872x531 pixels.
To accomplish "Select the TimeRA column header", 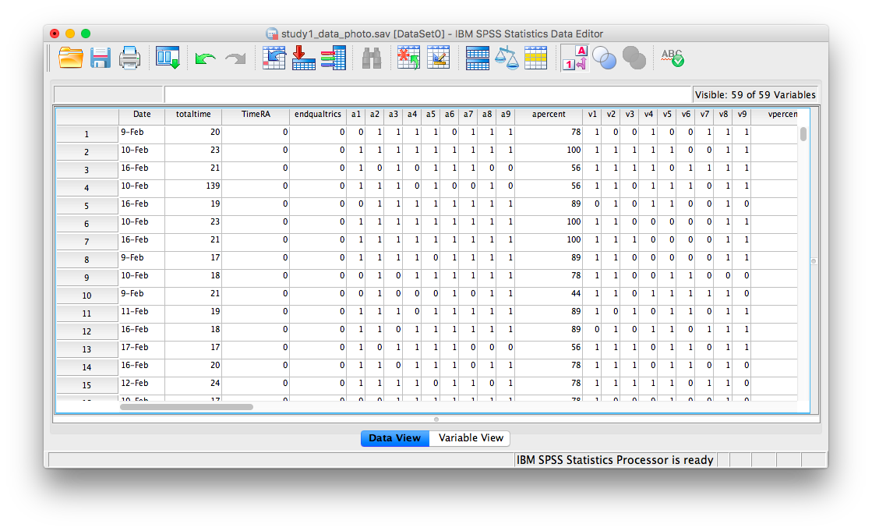I will pyautogui.click(x=256, y=114).
